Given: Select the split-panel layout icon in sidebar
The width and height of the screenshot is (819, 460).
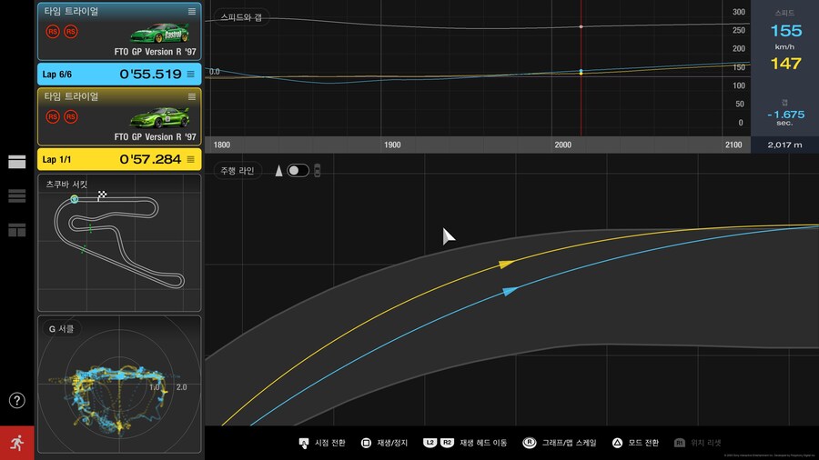Looking at the screenshot, I should [17, 230].
